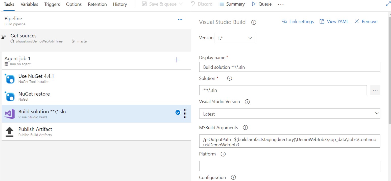Click the Discard button
Screen dimensions: 391x181
202,4
